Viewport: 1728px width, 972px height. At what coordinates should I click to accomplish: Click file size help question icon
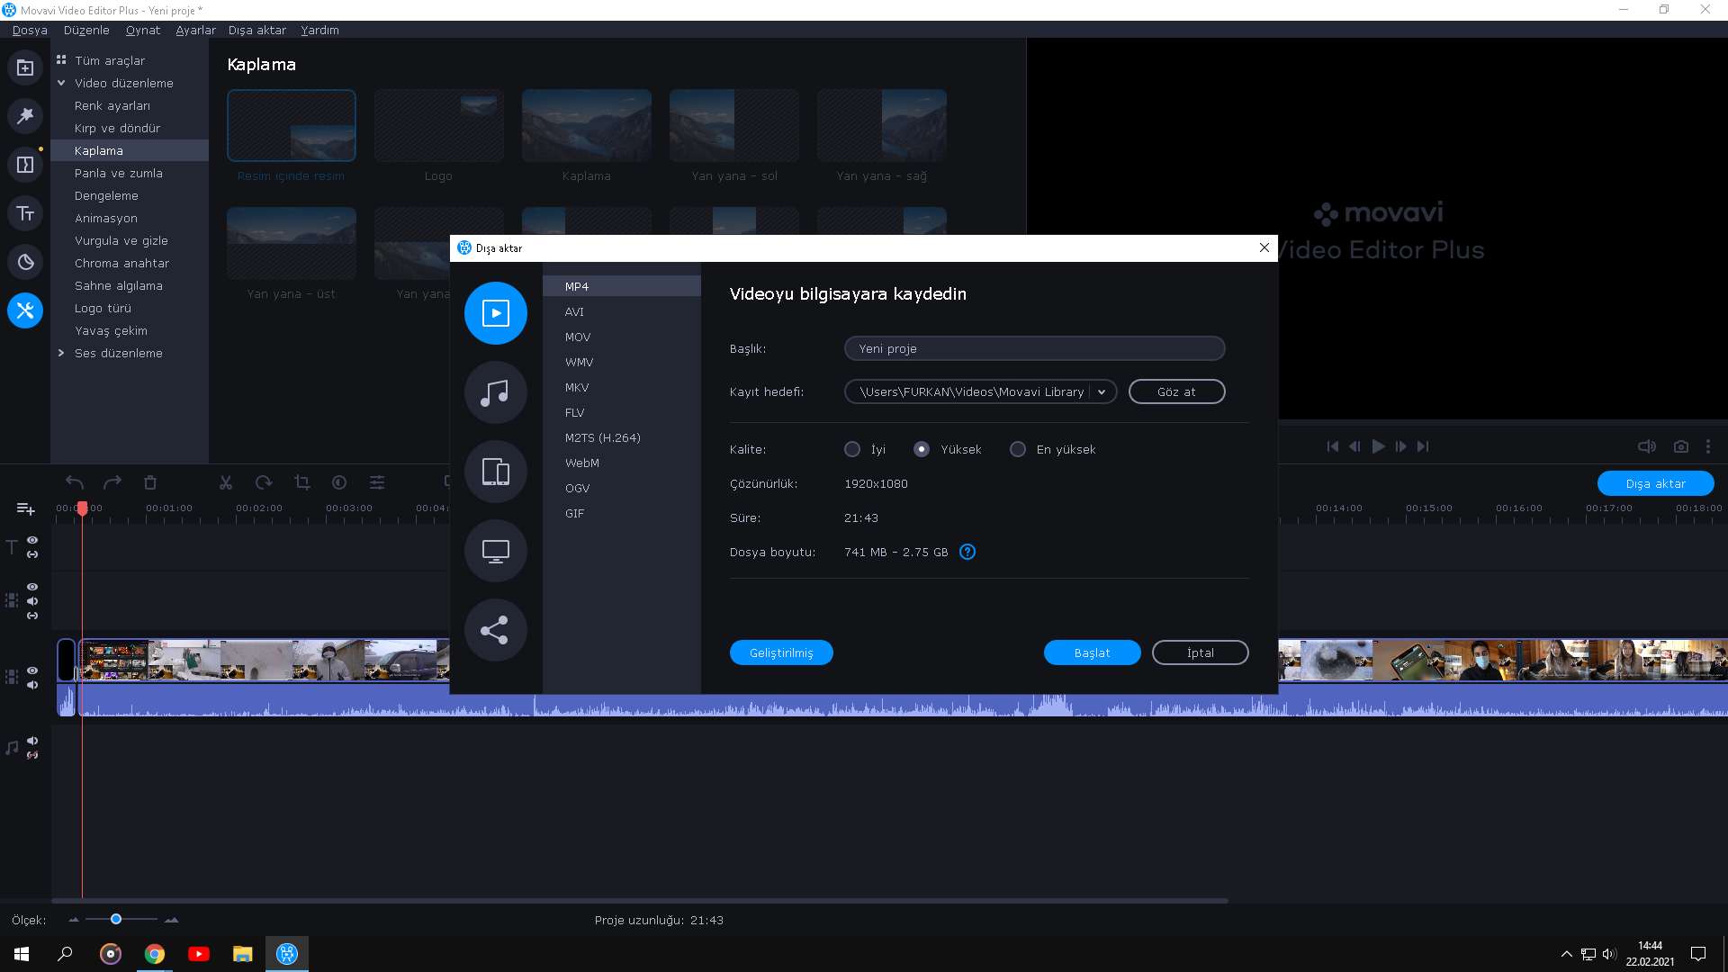(x=967, y=552)
